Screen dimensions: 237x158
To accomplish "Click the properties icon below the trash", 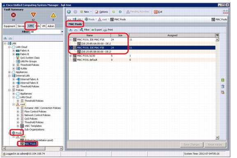I will (x=223, y=92).
